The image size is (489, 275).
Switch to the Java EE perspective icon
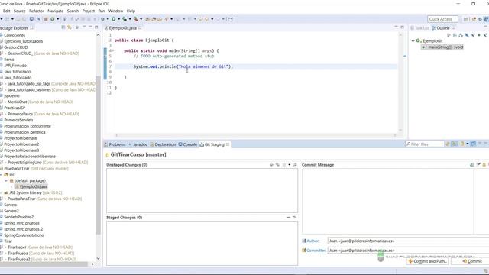click(x=474, y=19)
